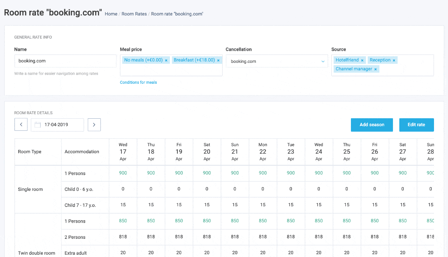Image resolution: width=448 pixels, height=257 pixels.
Task: Go to previous date range arrow
Action: point(21,124)
